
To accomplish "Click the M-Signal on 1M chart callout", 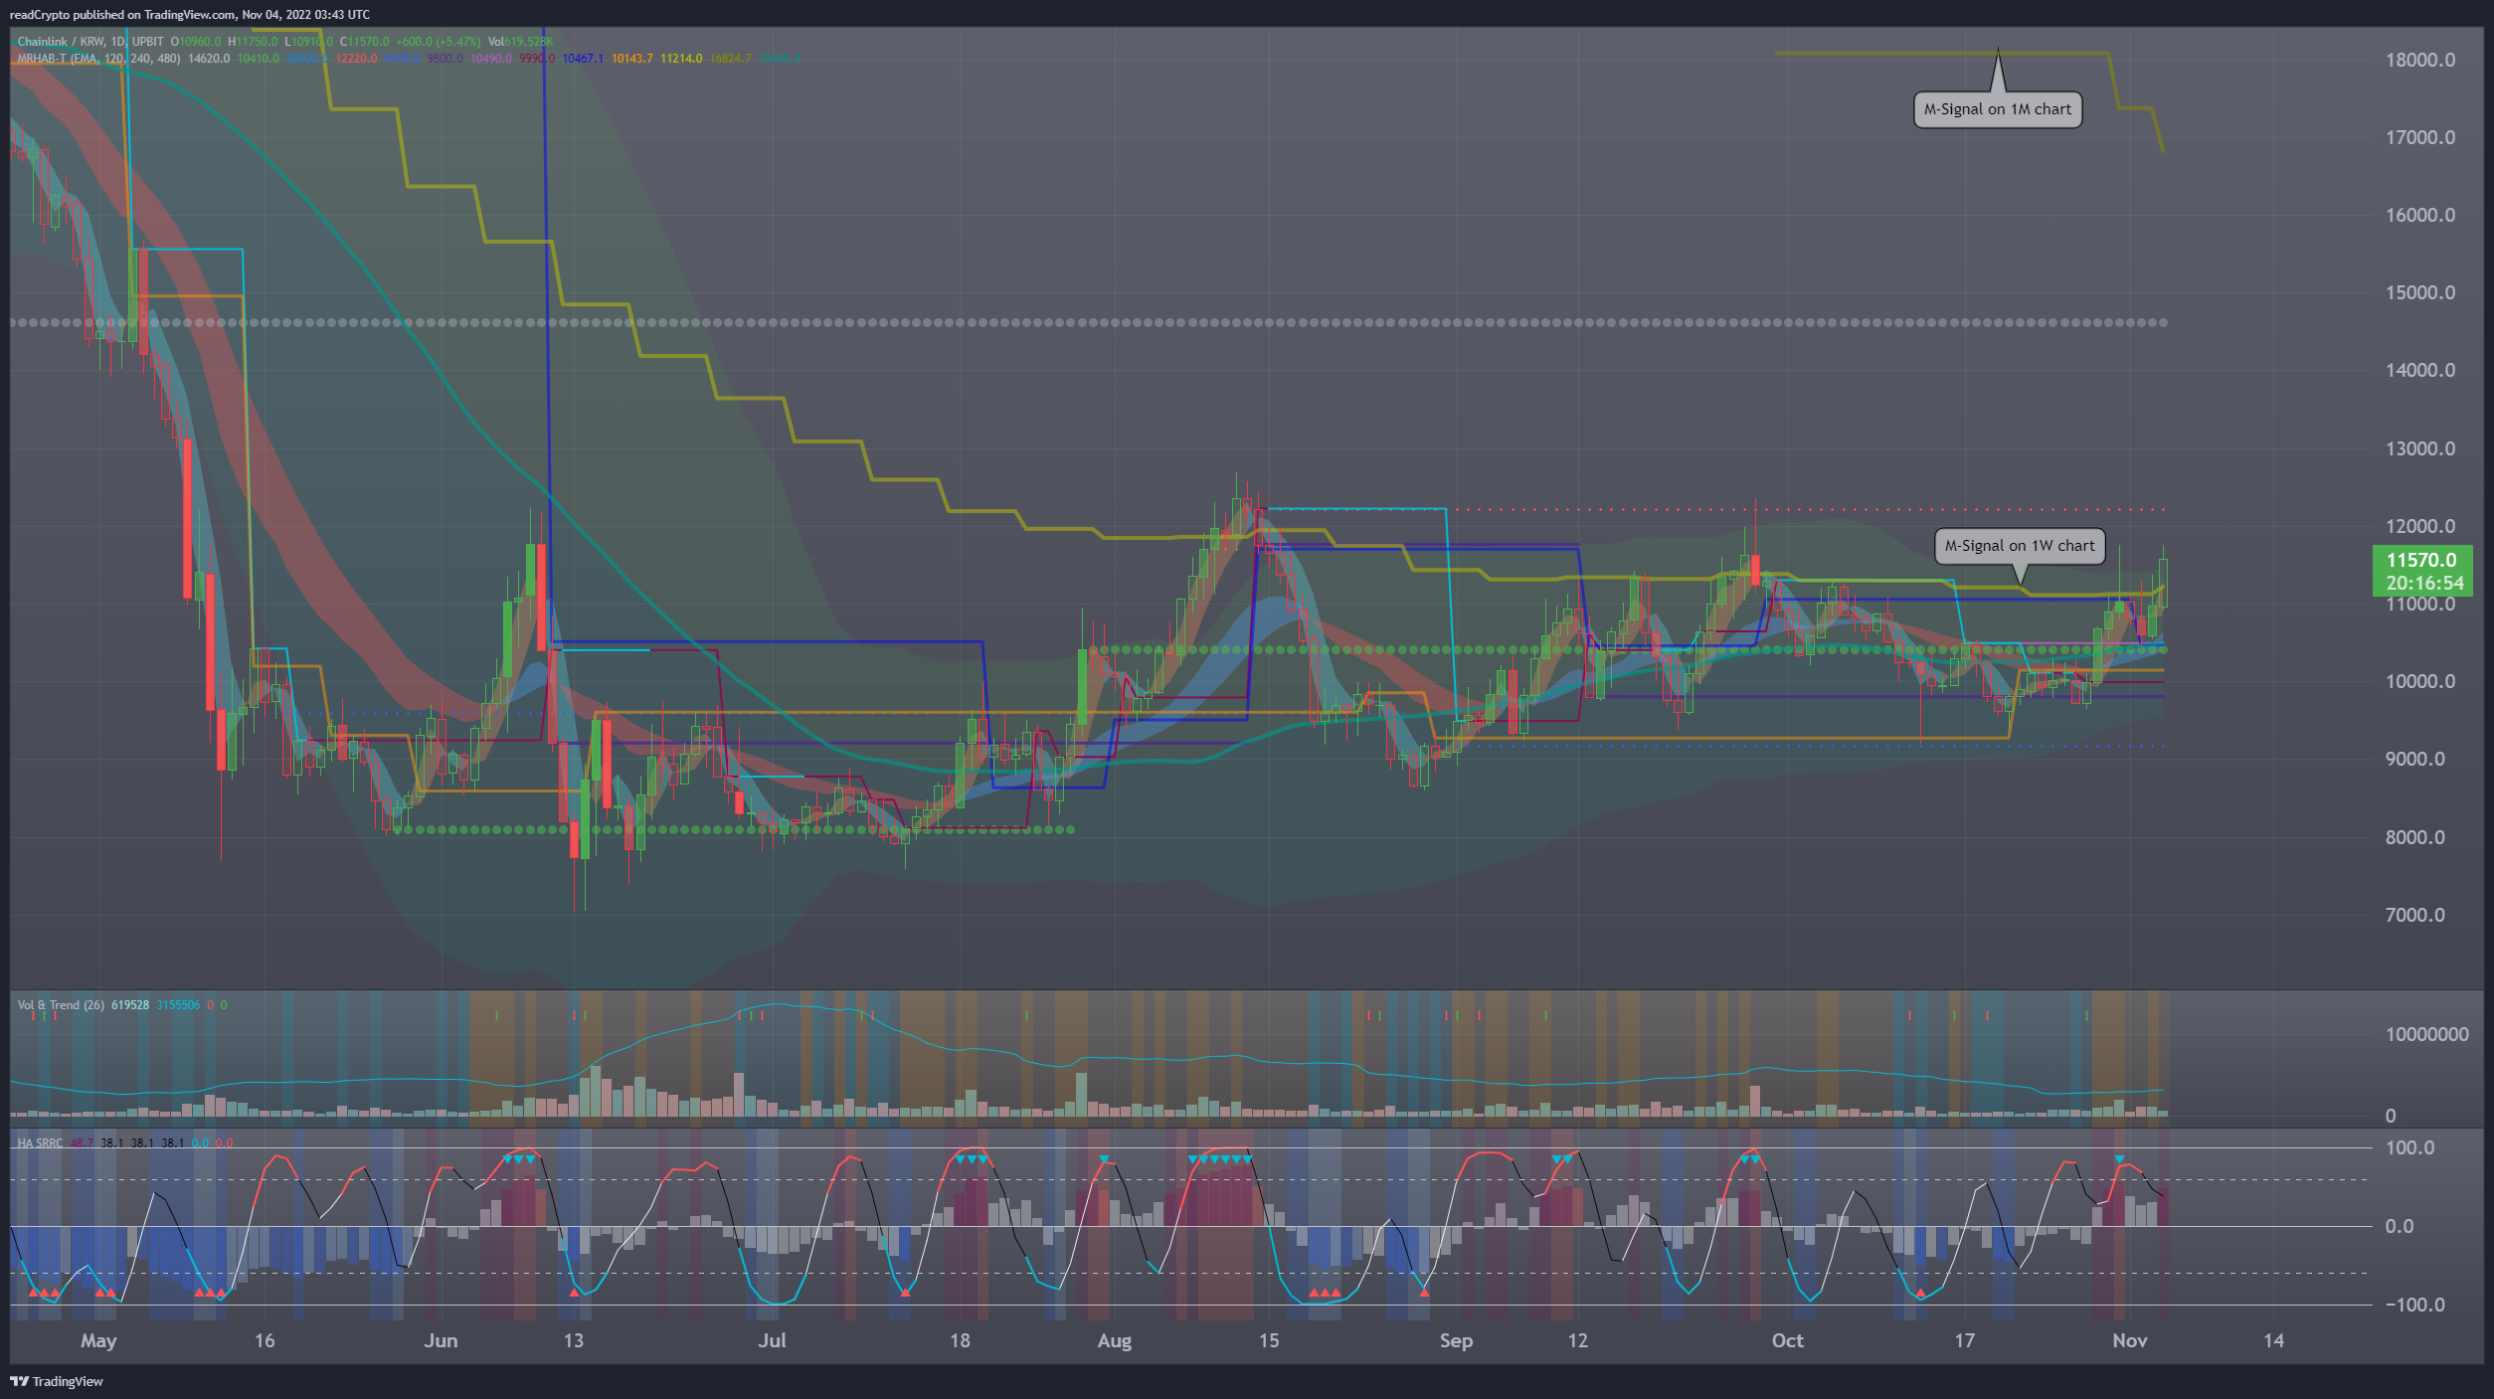I will [x=1998, y=109].
